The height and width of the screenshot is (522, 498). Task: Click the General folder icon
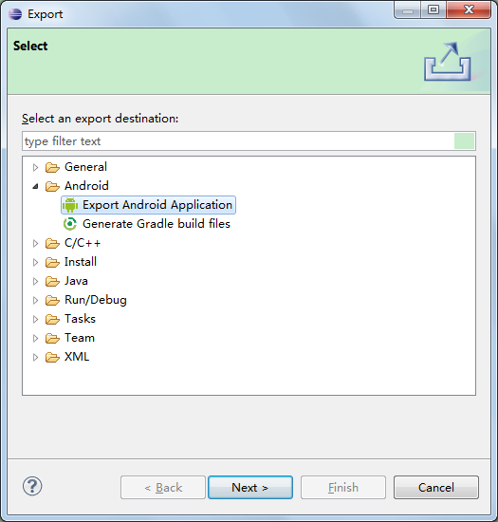coord(52,167)
